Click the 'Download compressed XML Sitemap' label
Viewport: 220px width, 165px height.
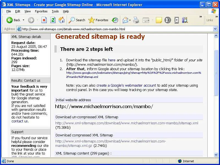84,135
